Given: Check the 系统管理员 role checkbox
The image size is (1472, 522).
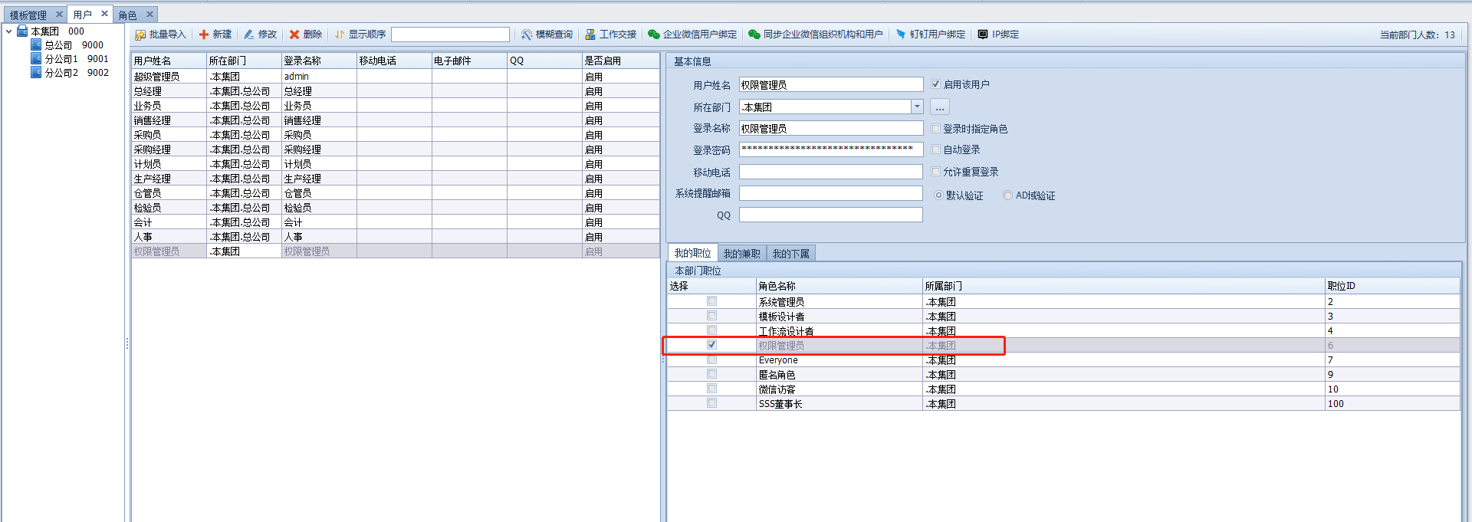Looking at the screenshot, I should tap(712, 301).
